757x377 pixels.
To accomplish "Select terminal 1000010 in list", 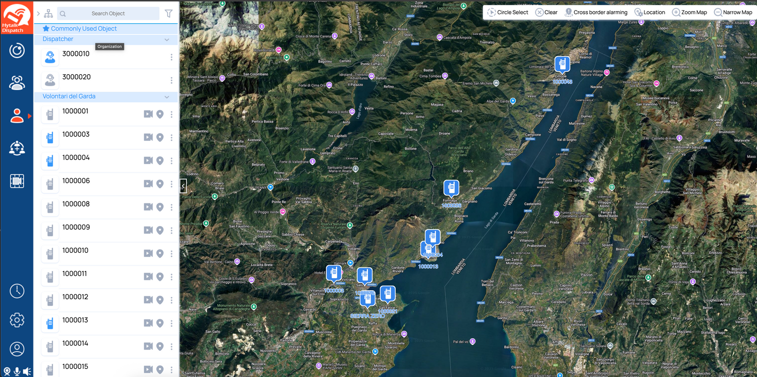I will click(106, 253).
